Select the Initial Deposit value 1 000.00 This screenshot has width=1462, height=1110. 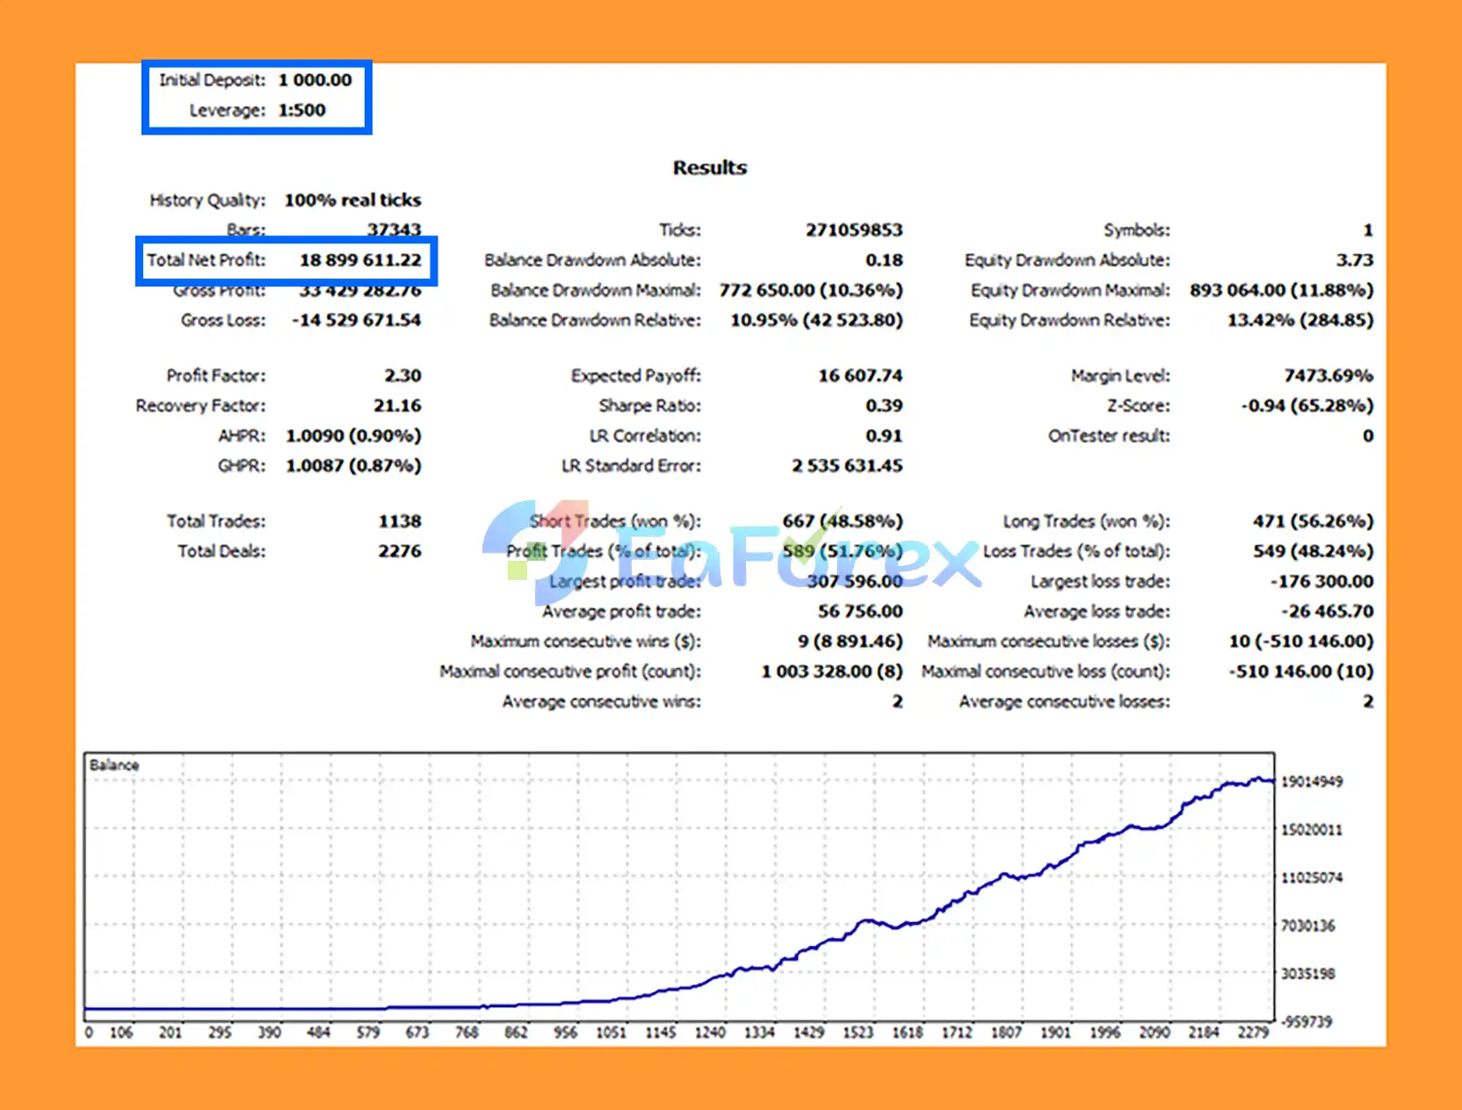(x=315, y=80)
